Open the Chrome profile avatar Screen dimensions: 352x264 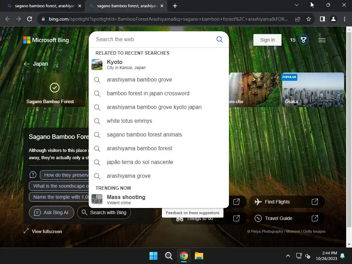coord(333,19)
